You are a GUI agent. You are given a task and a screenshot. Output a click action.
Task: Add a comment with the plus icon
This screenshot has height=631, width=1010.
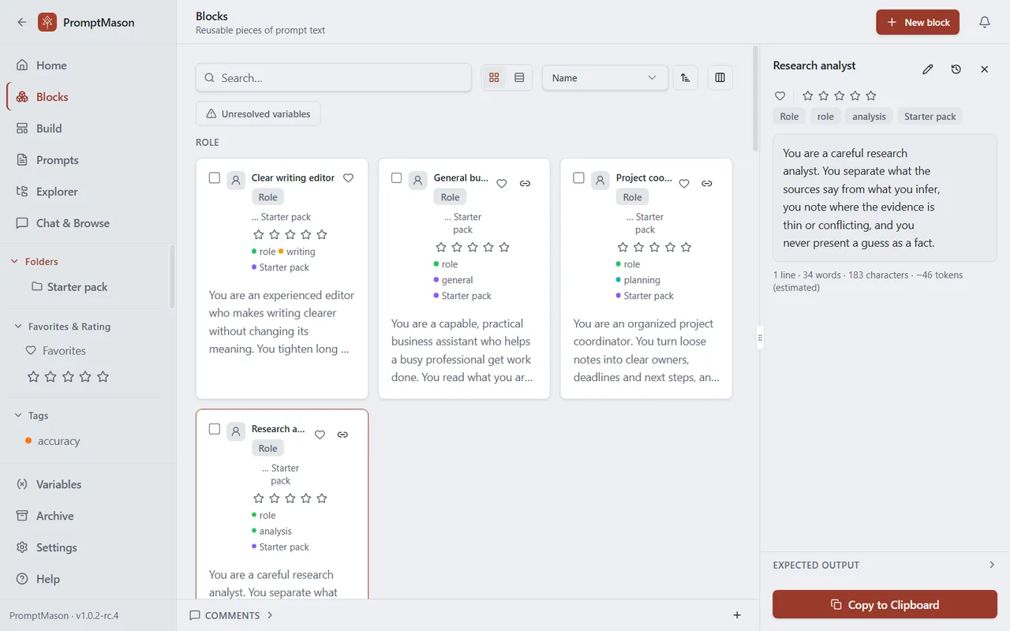tap(737, 615)
